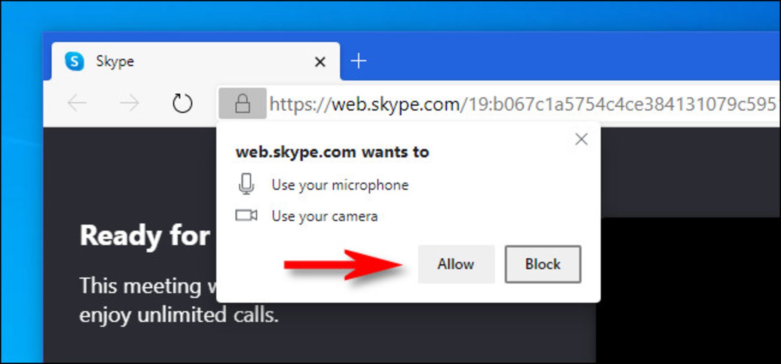
Task: Open a new tab with plus icon
Action: point(358,61)
